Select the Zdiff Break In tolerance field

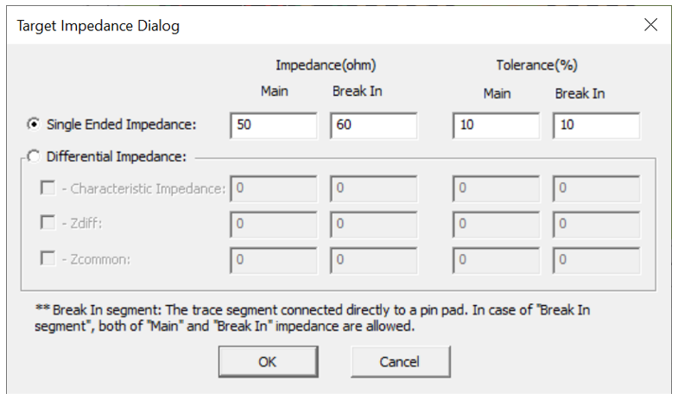596,224
